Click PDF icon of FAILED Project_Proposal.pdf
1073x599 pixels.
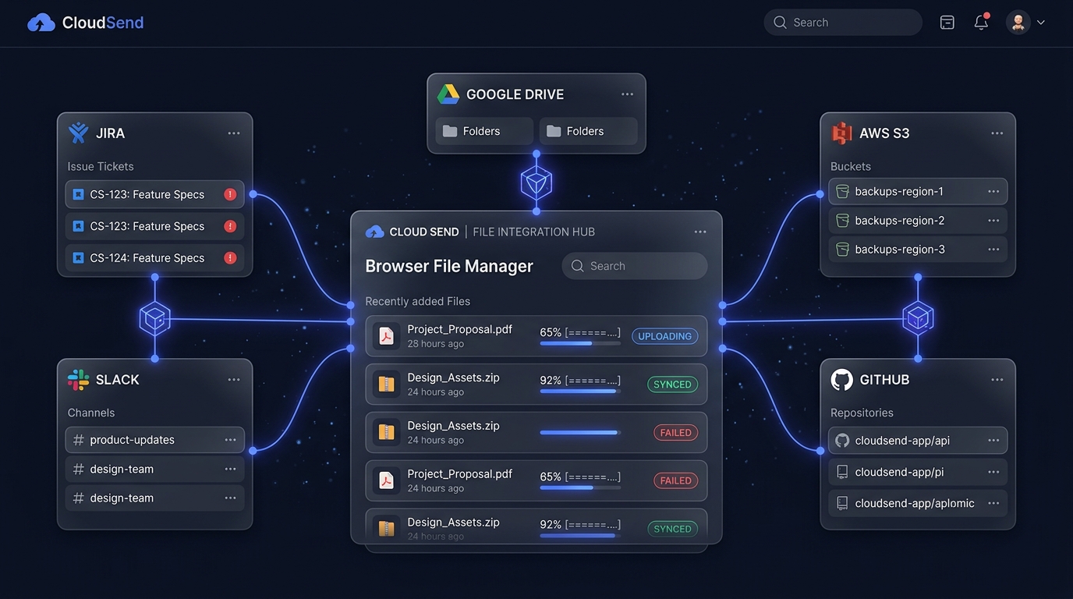(x=386, y=480)
